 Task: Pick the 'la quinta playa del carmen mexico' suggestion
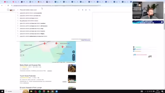tap(29, 21)
